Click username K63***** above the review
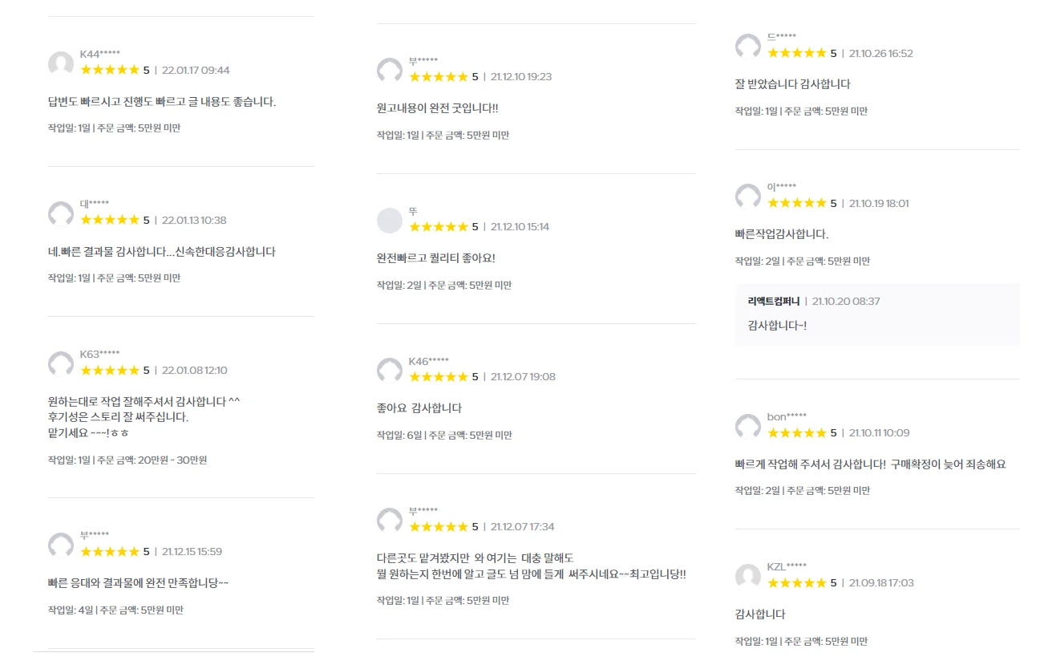The height and width of the screenshot is (669, 1044). (x=100, y=355)
